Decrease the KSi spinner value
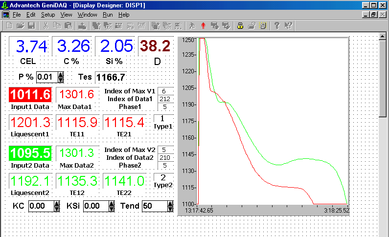Viewport: 389px width, 237px height. point(112,209)
